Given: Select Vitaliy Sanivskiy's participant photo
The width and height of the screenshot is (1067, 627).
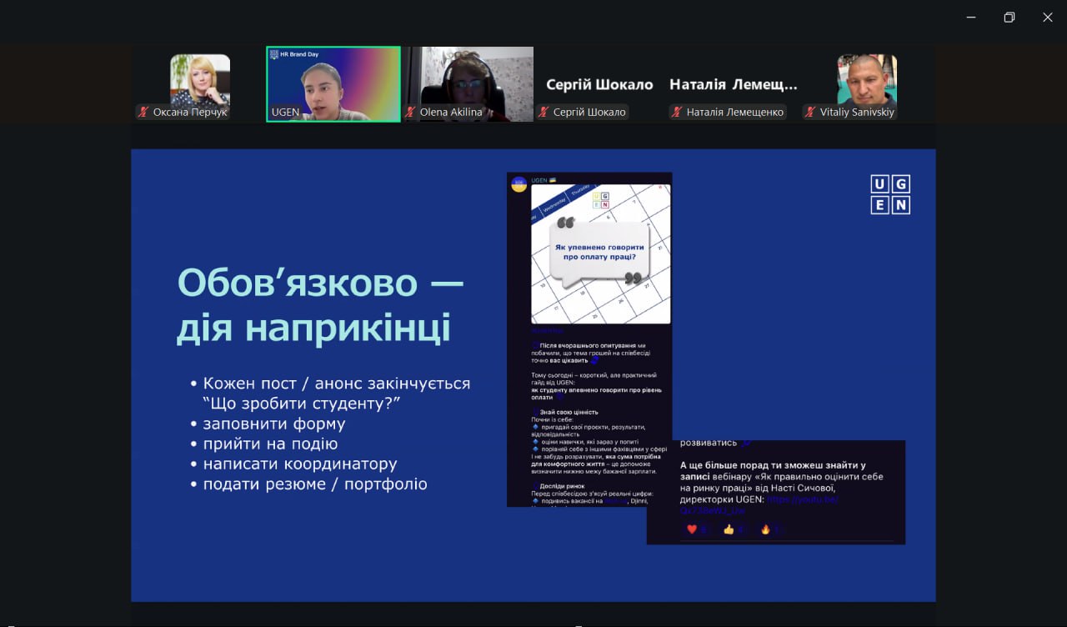Looking at the screenshot, I should (867, 79).
